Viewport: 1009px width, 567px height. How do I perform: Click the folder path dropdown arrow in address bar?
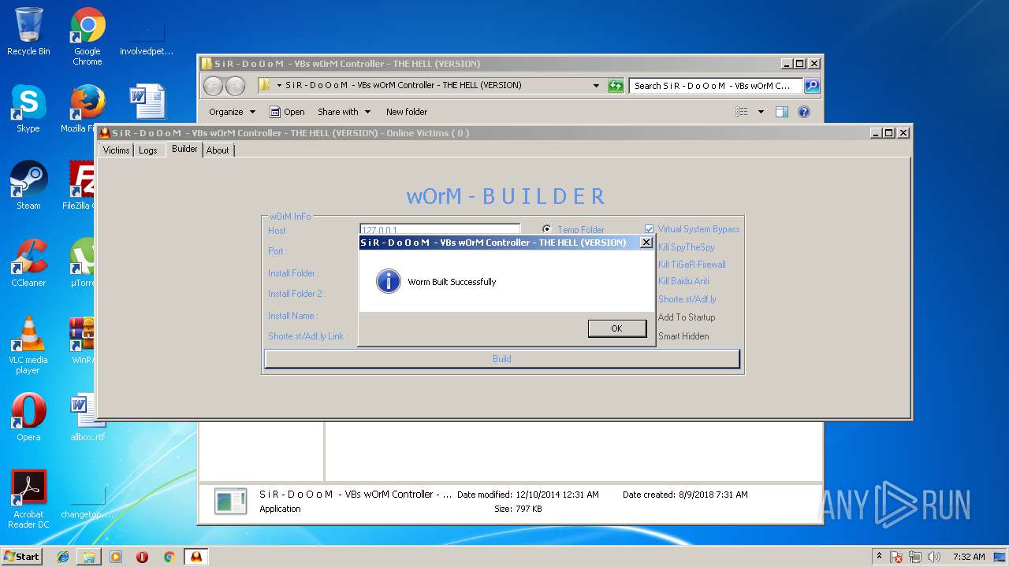[x=279, y=85]
